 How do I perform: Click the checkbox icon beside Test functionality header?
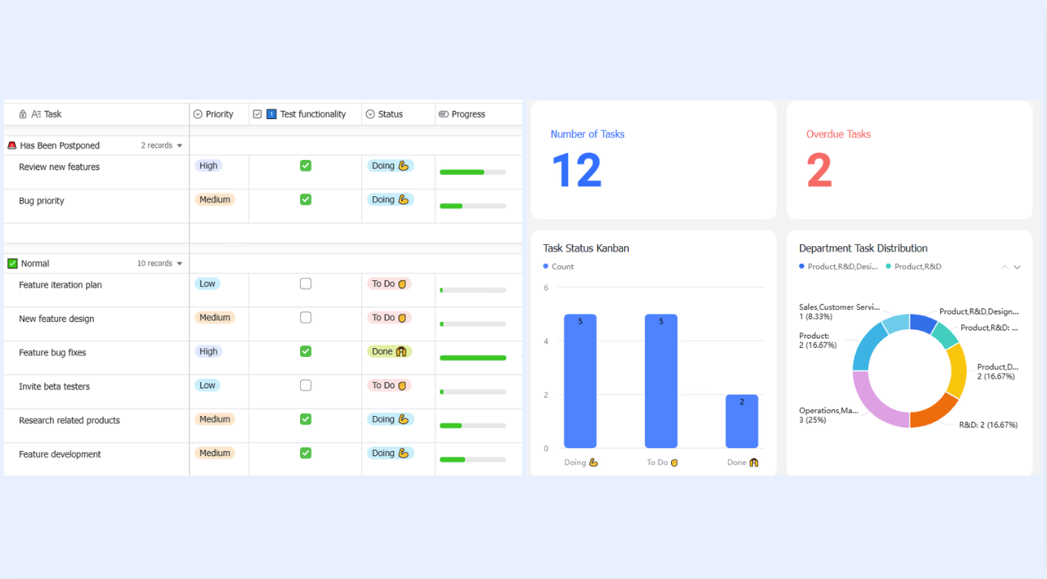tap(258, 114)
